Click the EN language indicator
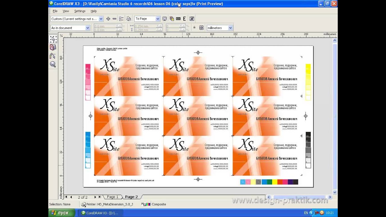The width and height of the screenshot is (386, 217). [306, 213]
